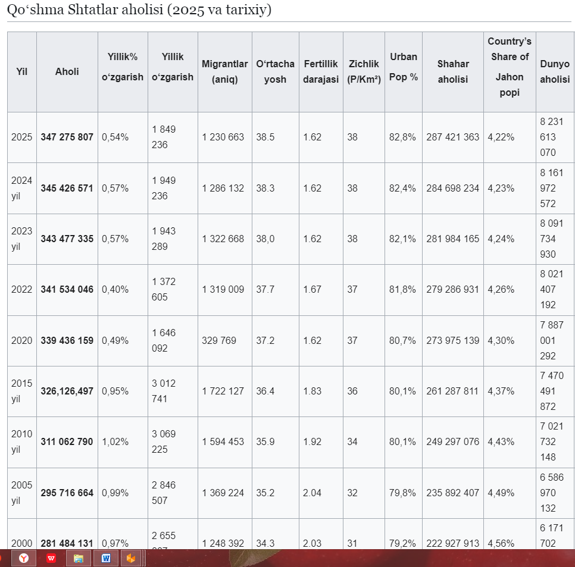The height and width of the screenshot is (567, 575).
Task: Select population value 281 484 131
Action: pyautogui.click(x=67, y=544)
